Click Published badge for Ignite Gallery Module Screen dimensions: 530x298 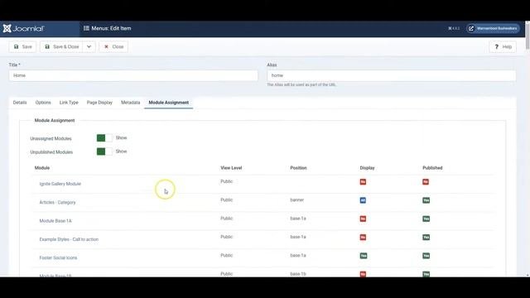pos(426,182)
